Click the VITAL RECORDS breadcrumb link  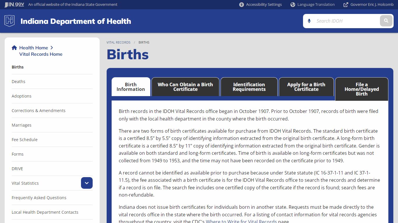coord(118,42)
